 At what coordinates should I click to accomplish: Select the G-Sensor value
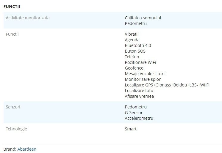(134, 113)
